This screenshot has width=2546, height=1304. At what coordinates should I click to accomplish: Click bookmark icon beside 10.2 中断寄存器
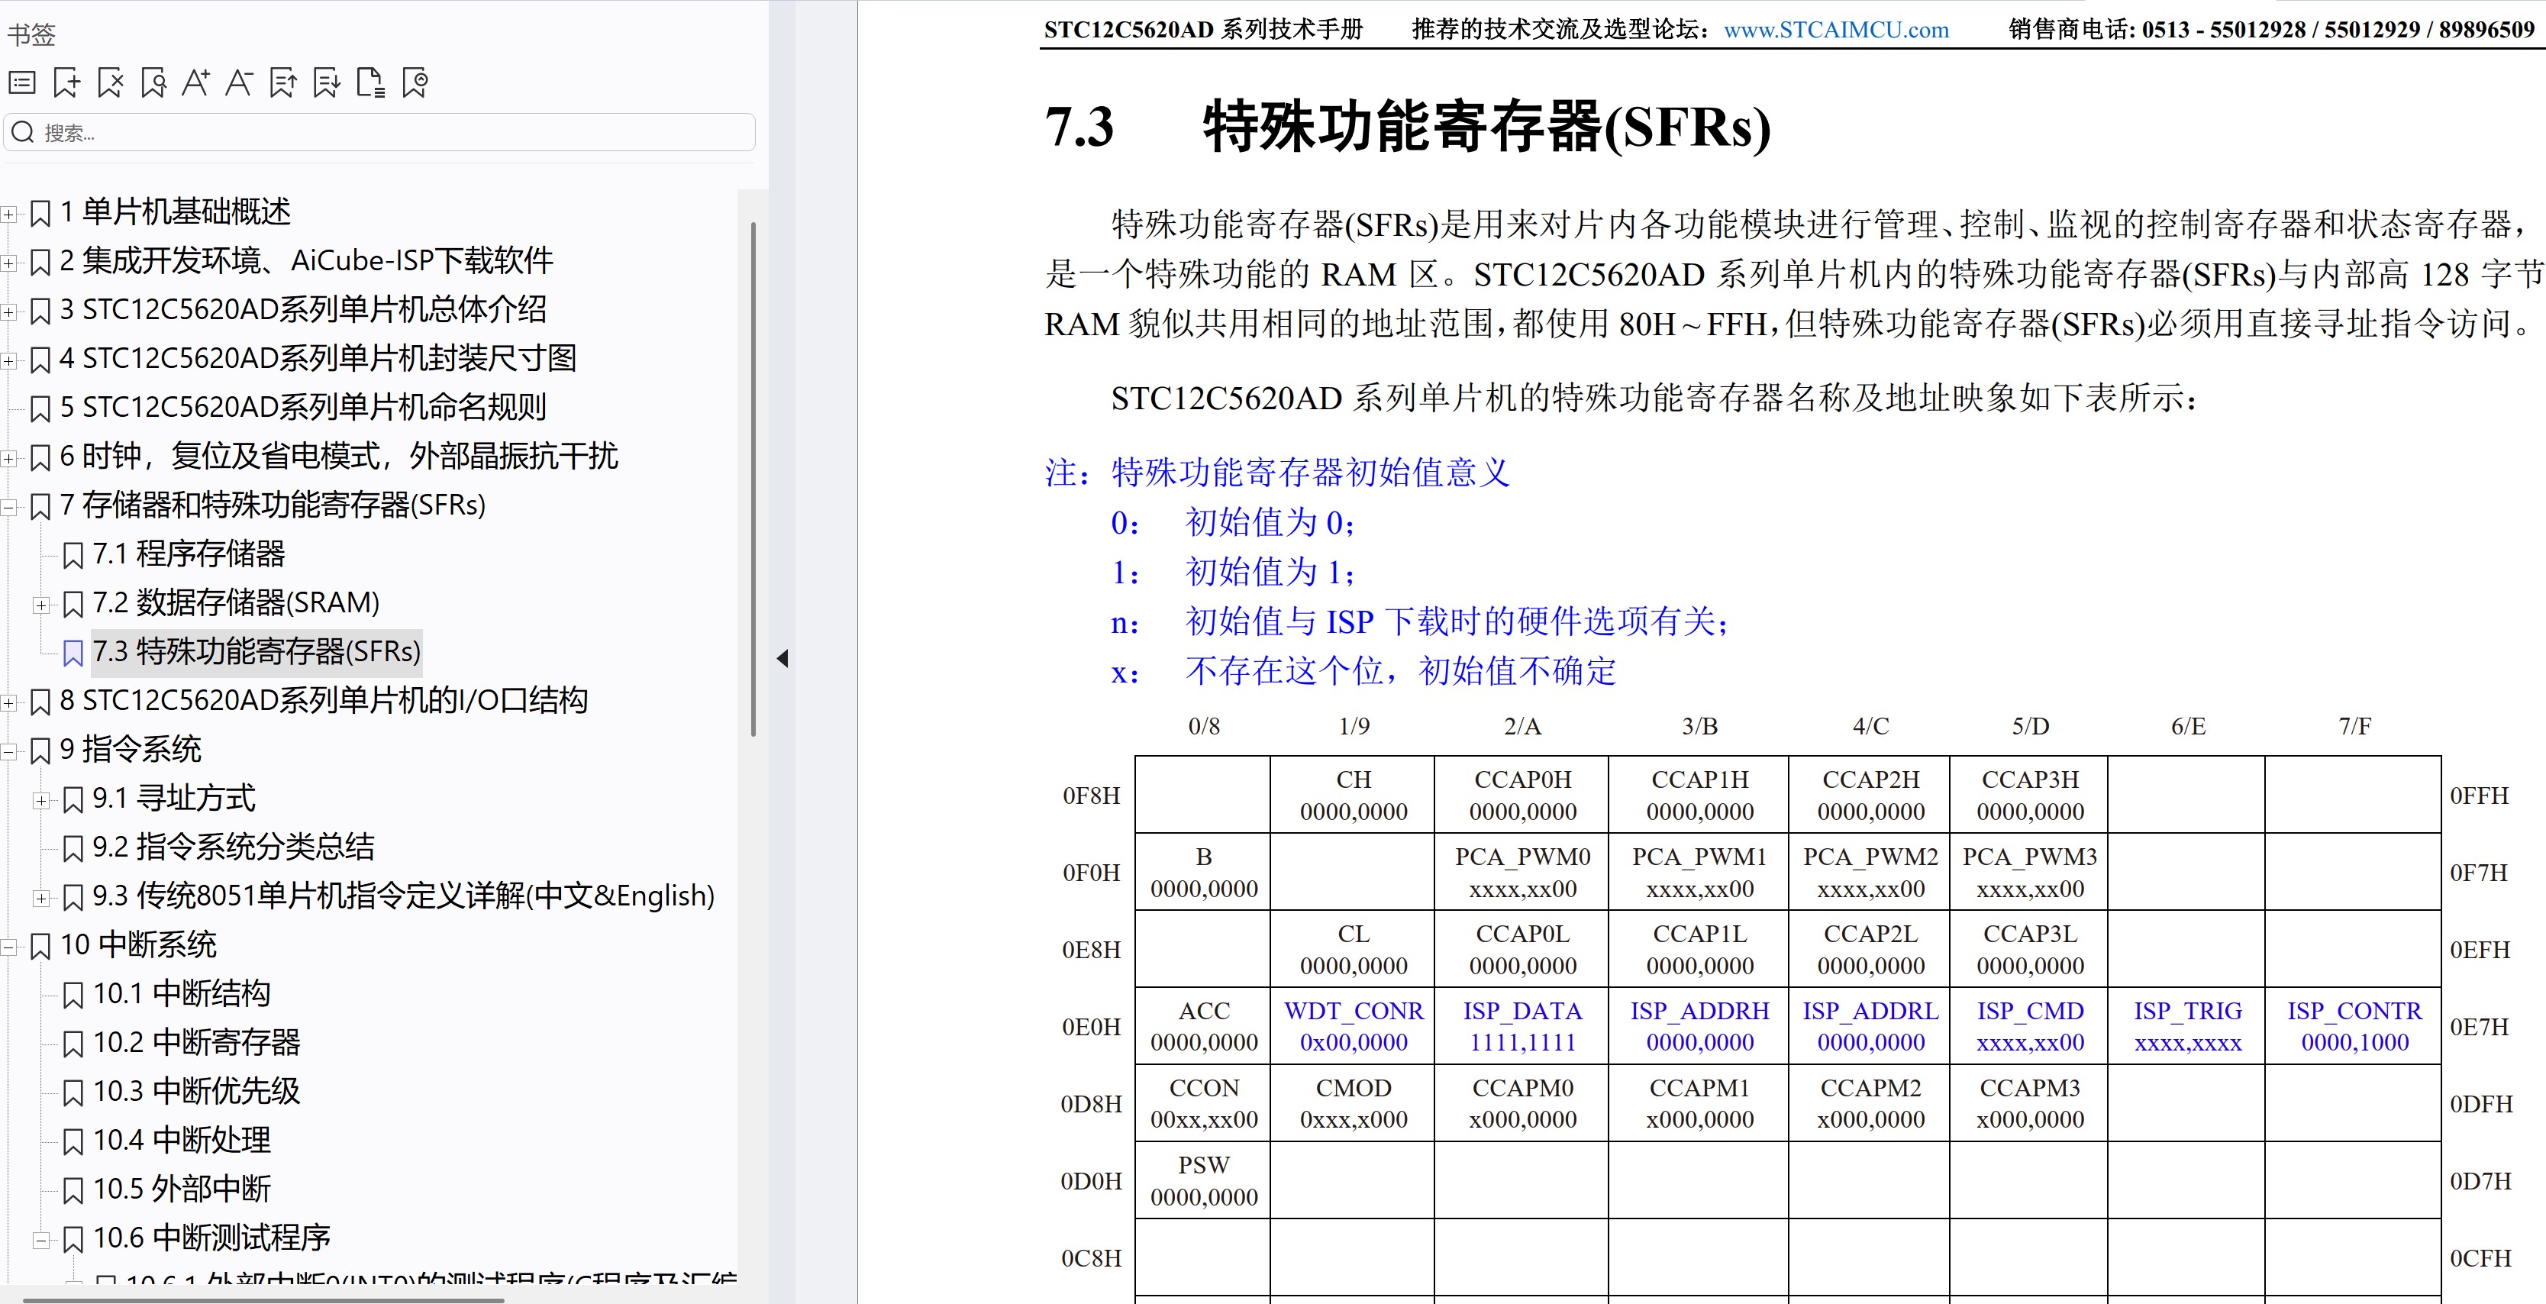tap(73, 1044)
